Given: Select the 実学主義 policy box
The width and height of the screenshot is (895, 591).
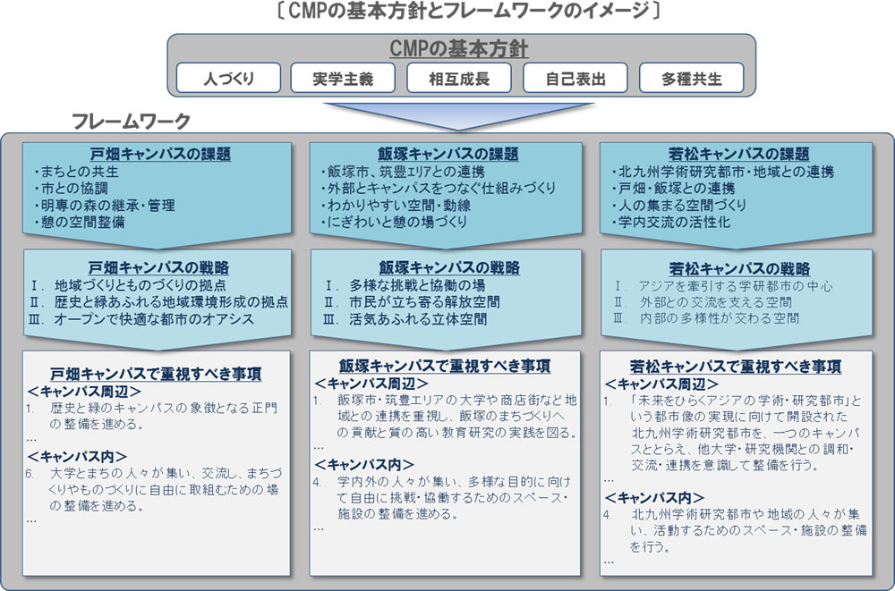Looking at the screenshot, I should [x=344, y=79].
